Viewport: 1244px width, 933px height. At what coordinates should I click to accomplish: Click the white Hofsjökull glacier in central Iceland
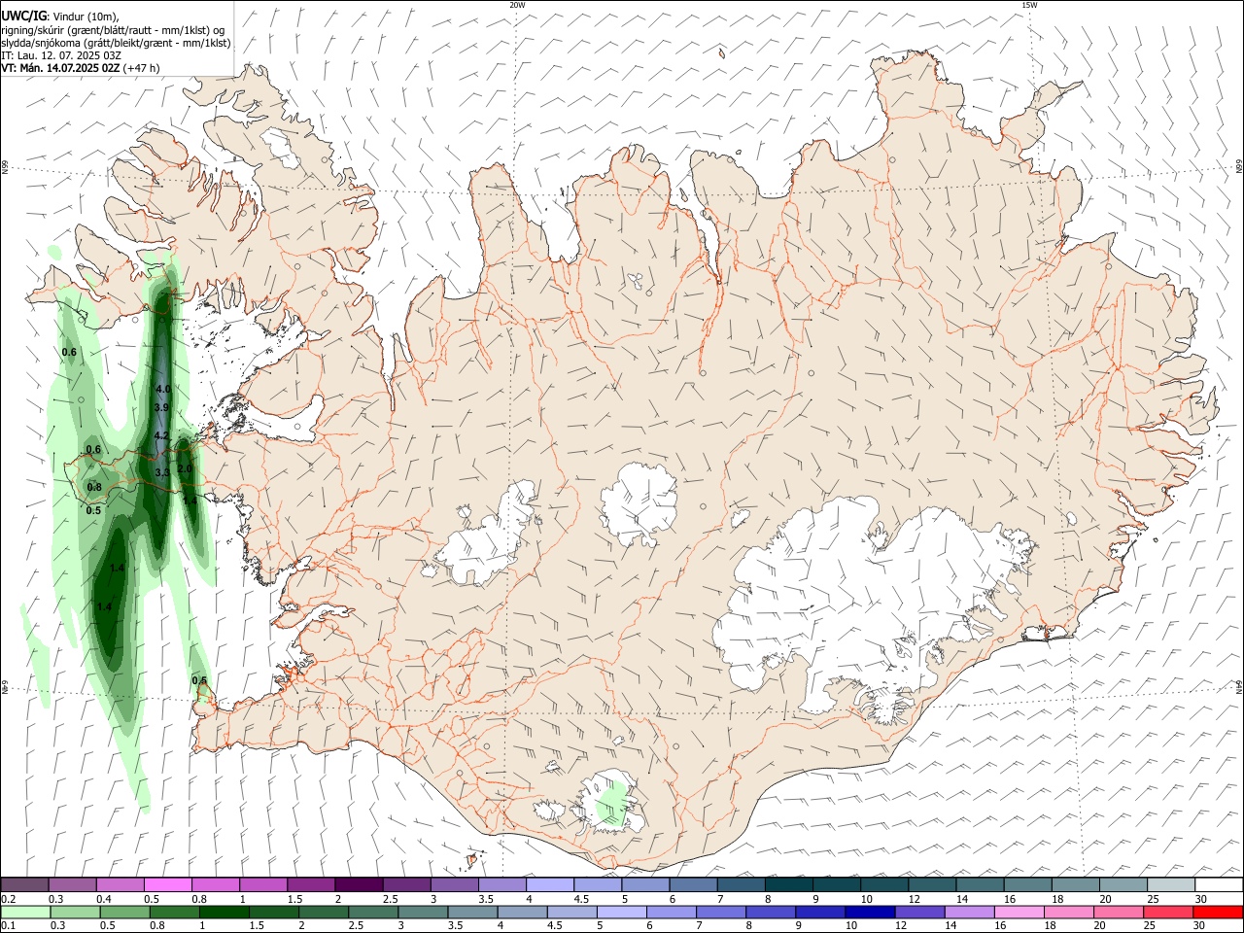tap(639, 503)
